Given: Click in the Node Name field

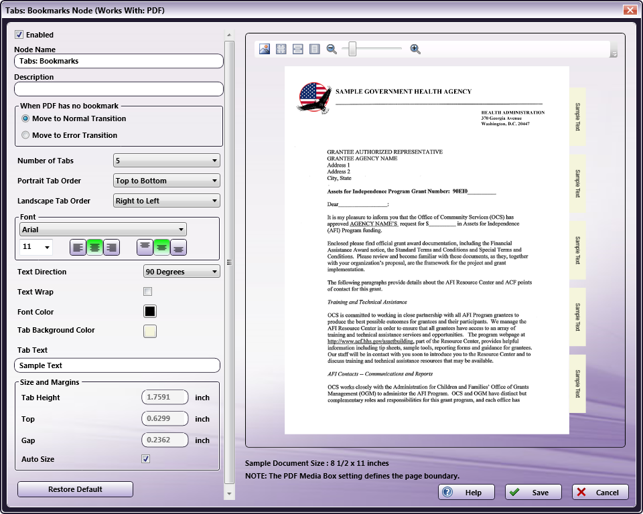Looking at the screenshot, I should [119, 61].
